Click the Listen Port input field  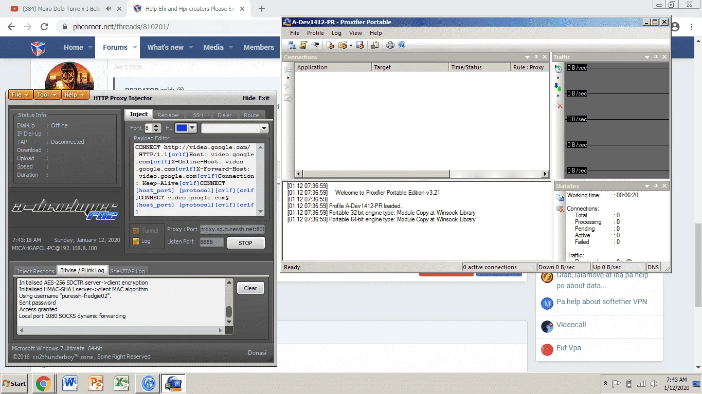pos(212,241)
